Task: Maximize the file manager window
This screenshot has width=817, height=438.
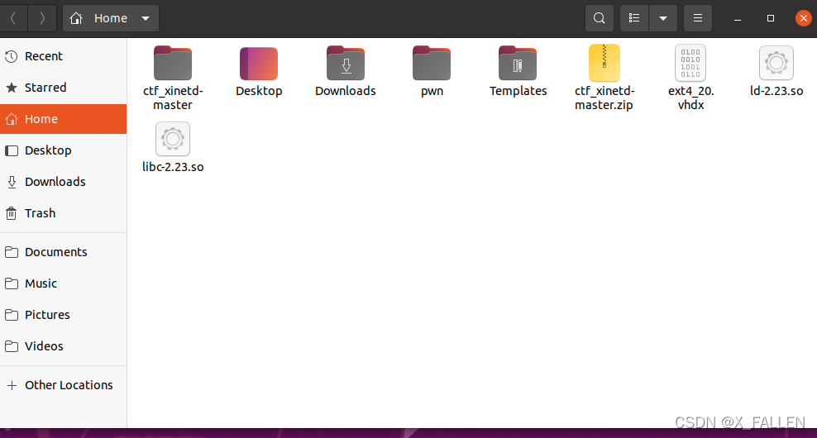Action: [771, 18]
